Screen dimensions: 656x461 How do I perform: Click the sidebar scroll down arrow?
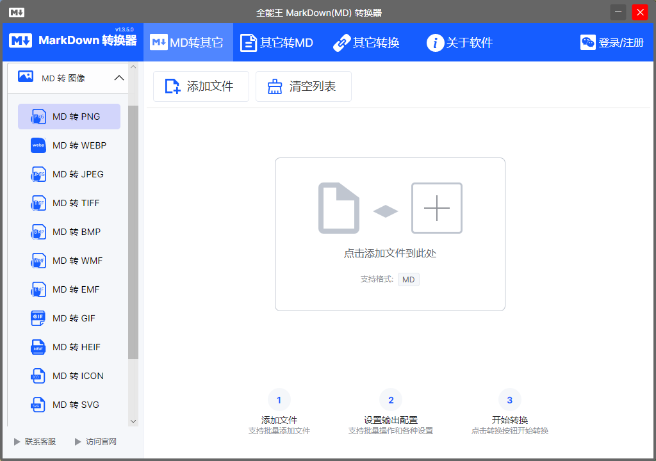(133, 421)
